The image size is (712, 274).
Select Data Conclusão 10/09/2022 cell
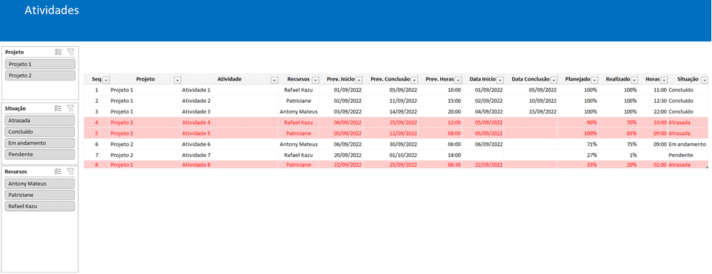[531, 101]
